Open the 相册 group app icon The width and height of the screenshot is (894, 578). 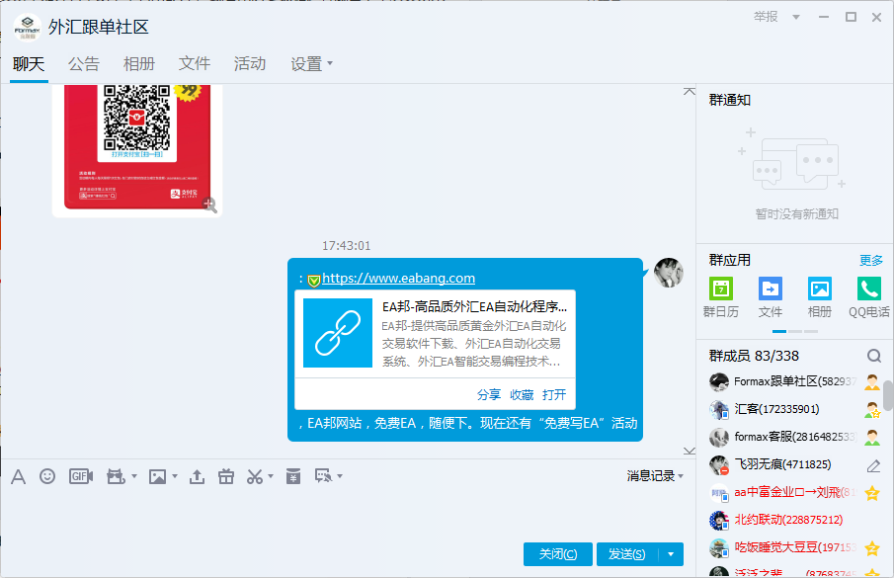[819, 297]
